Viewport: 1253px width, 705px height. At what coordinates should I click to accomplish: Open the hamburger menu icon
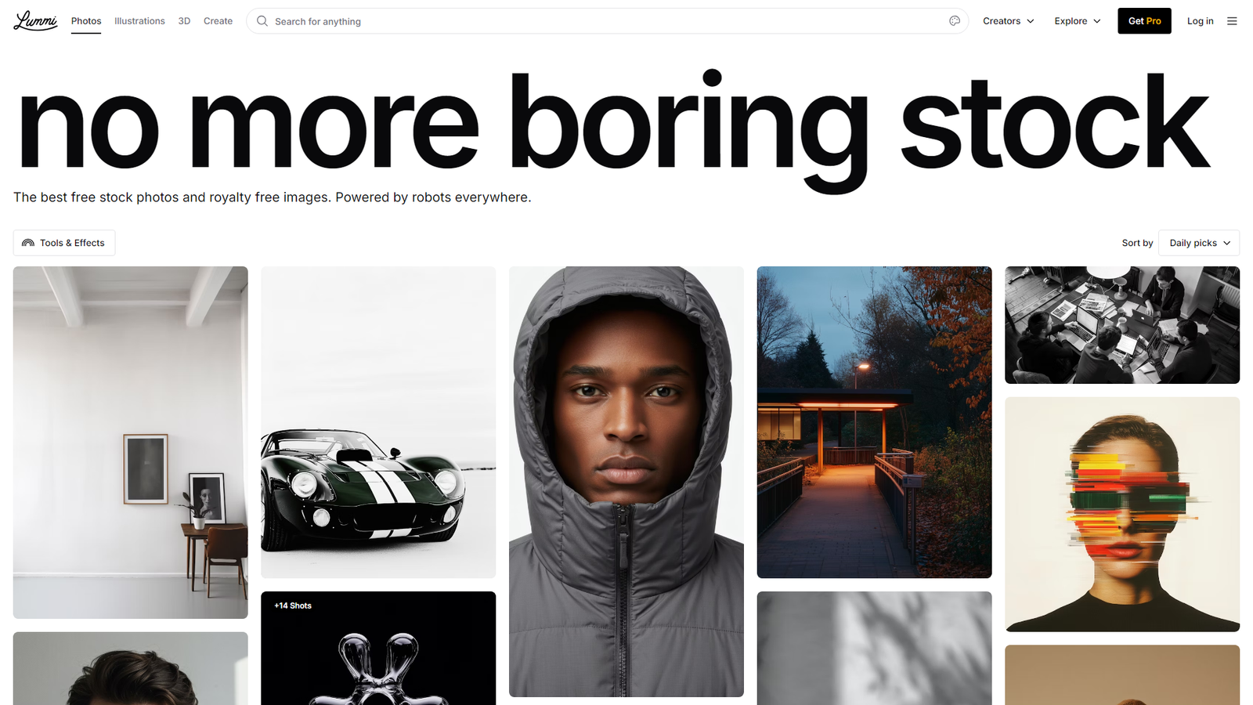click(1232, 21)
